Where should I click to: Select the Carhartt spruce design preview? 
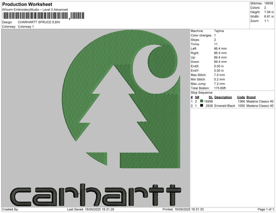[x=96, y=118]
